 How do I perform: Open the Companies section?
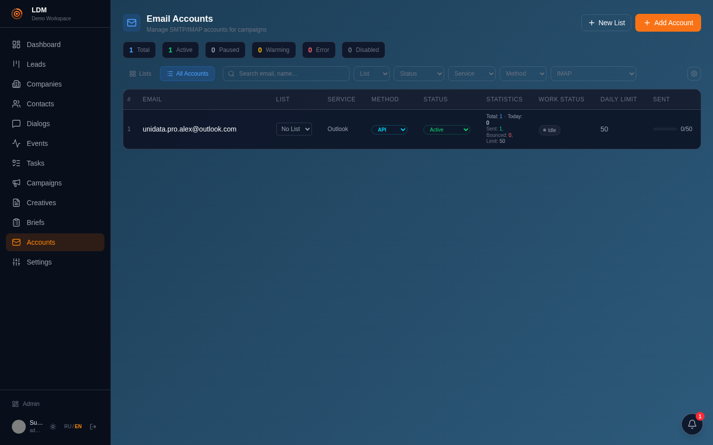(x=55, y=84)
